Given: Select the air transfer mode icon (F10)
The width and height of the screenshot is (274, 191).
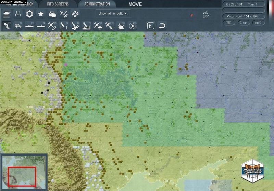Looking at the screenshot, I should click(x=109, y=26).
